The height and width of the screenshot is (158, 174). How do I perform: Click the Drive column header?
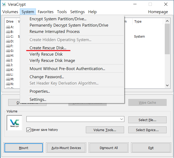point(10,22)
